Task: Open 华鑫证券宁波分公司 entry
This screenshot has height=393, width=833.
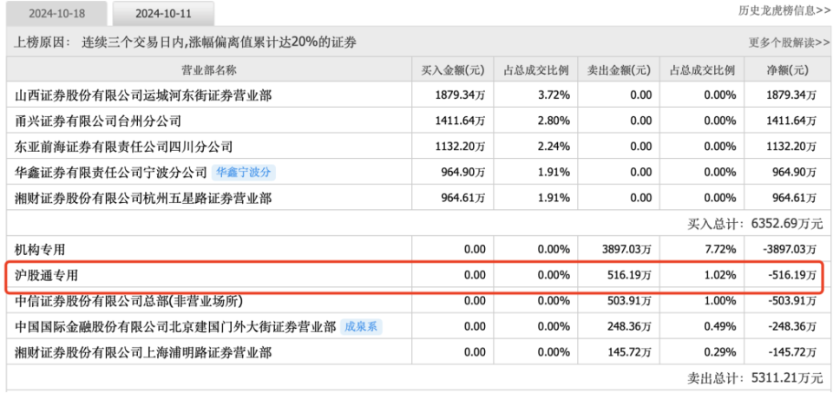Action: 110,173
